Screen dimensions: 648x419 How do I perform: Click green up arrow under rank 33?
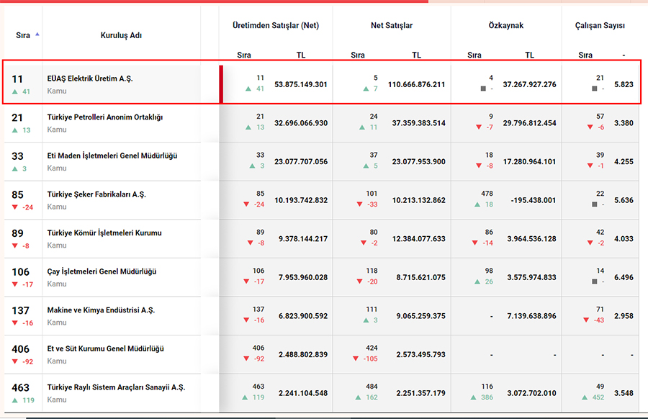click(x=15, y=168)
